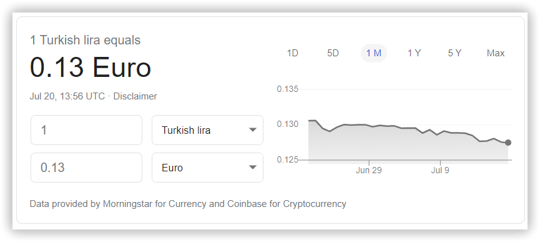Select the active 1 M range tab
Image resolution: width=540 pixels, height=242 pixels.
[x=374, y=53]
